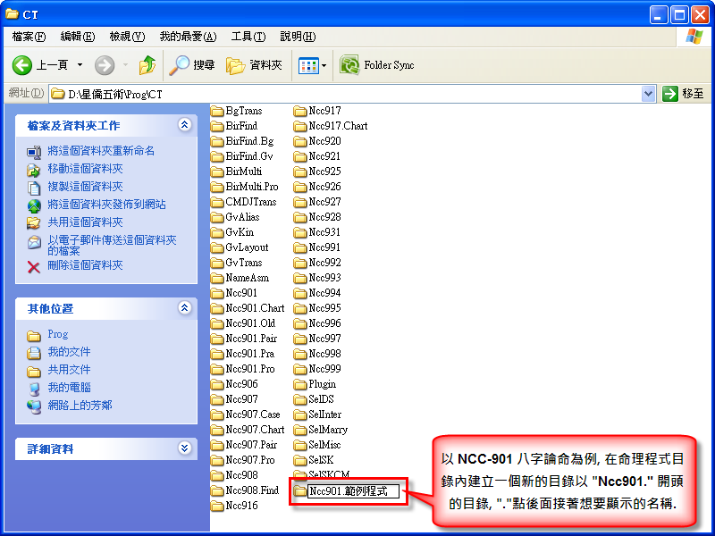Go up one folder level icon
The width and height of the screenshot is (715, 536).
[x=147, y=65]
